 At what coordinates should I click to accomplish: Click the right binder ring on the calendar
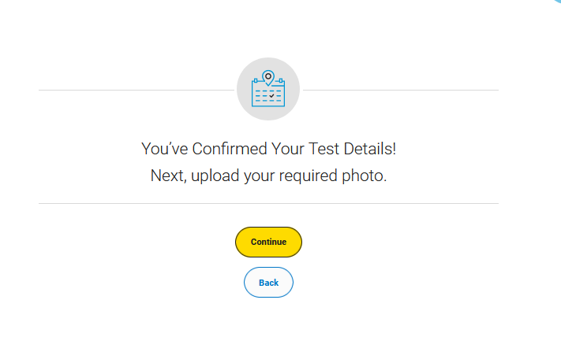coord(281,80)
